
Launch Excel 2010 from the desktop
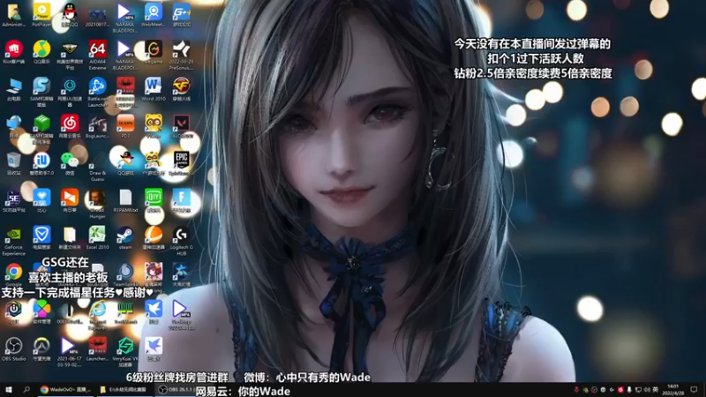[x=97, y=237]
